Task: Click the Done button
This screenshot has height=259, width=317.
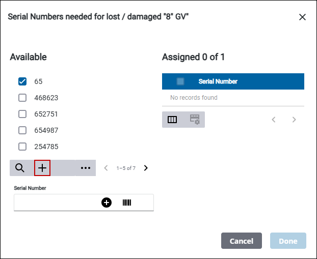Action: 288,241
